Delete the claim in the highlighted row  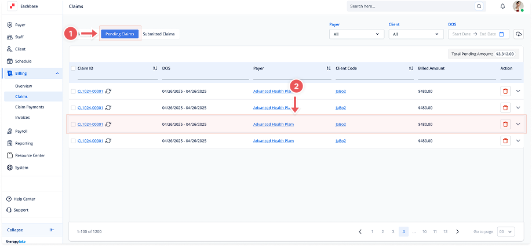click(x=505, y=124)
